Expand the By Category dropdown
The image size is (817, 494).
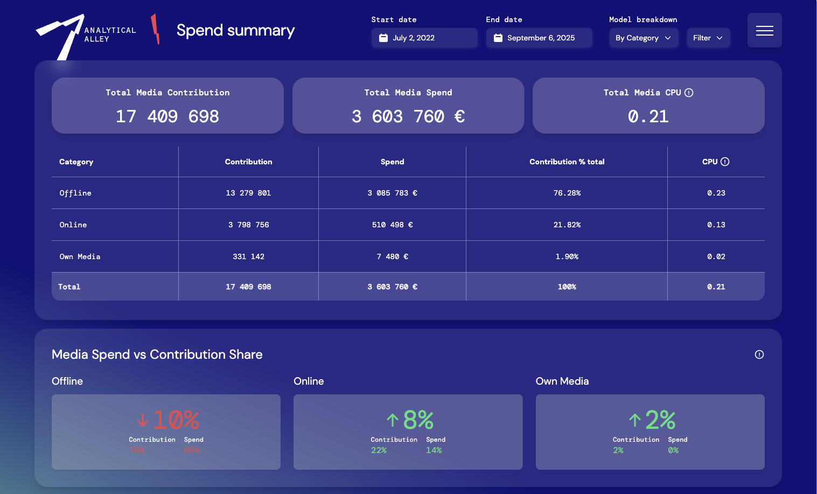643,38
